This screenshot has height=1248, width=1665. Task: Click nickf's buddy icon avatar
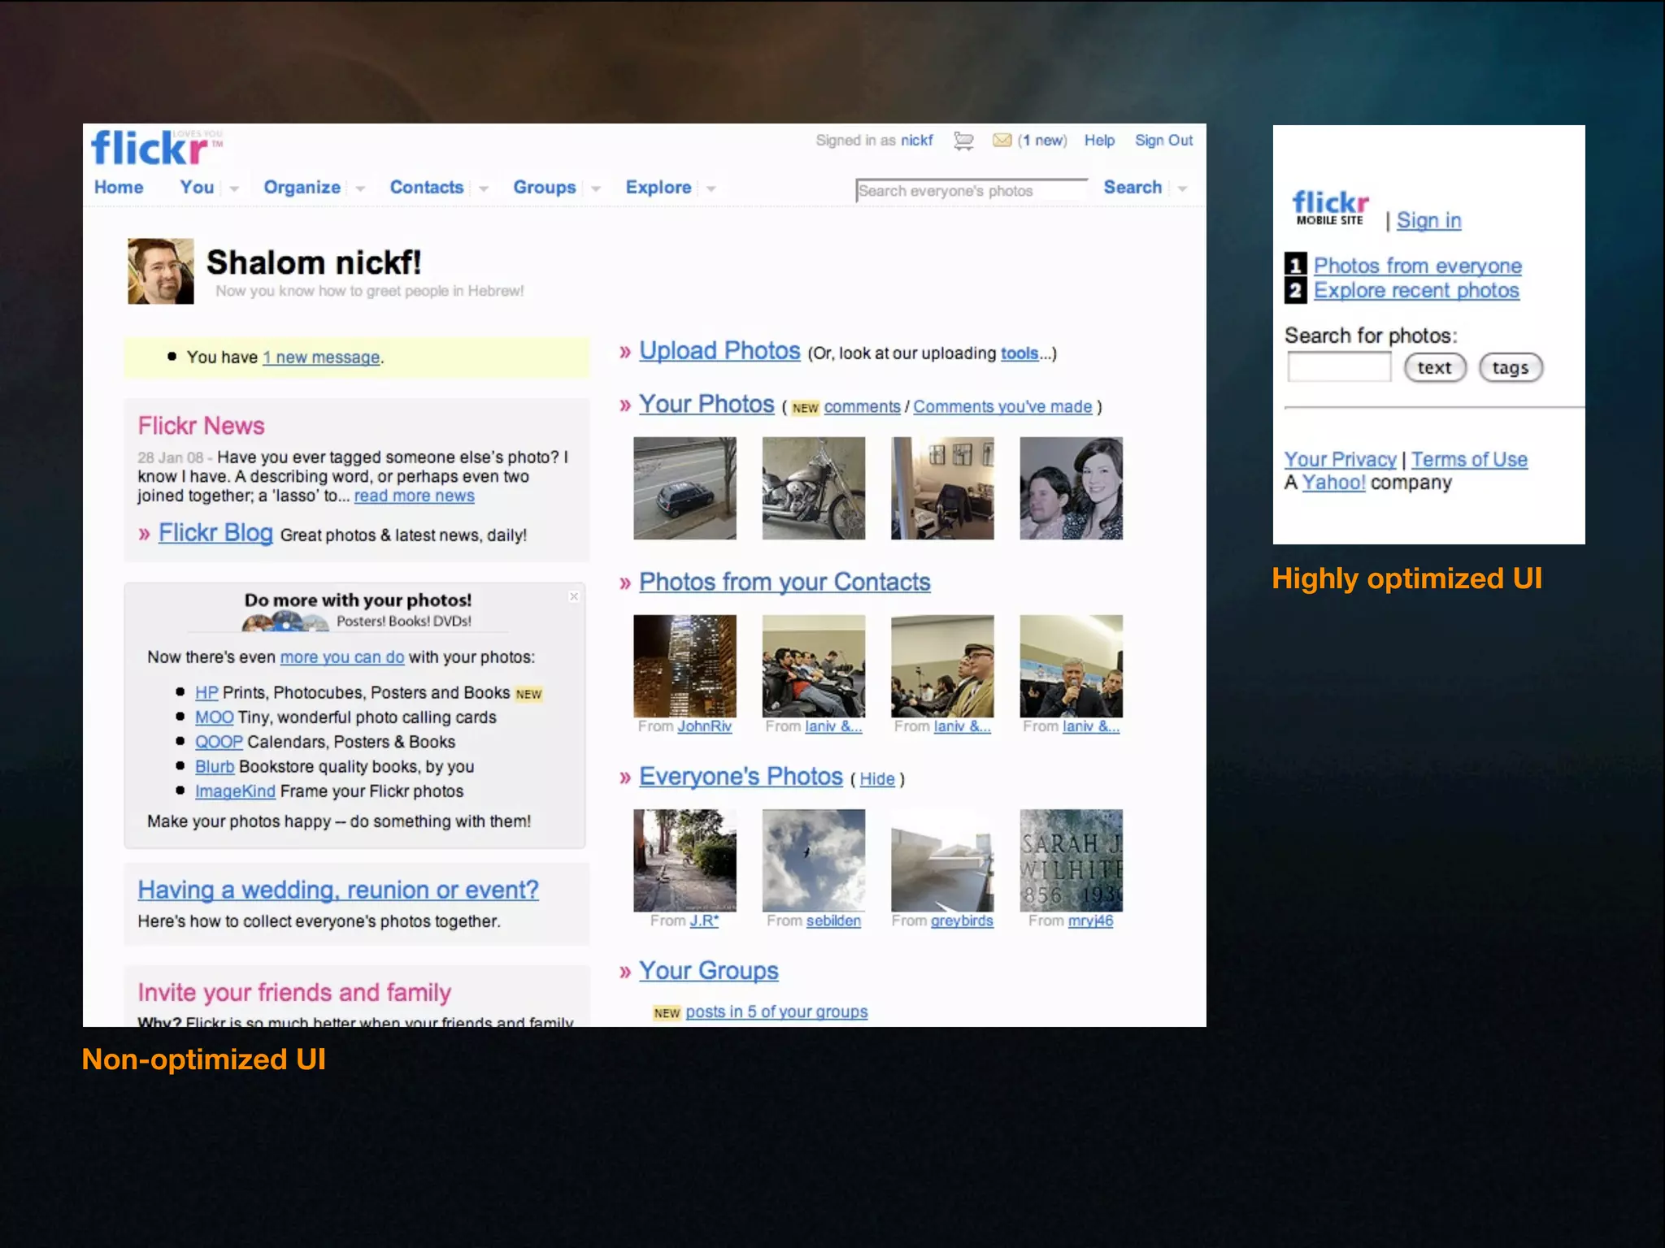161,271
